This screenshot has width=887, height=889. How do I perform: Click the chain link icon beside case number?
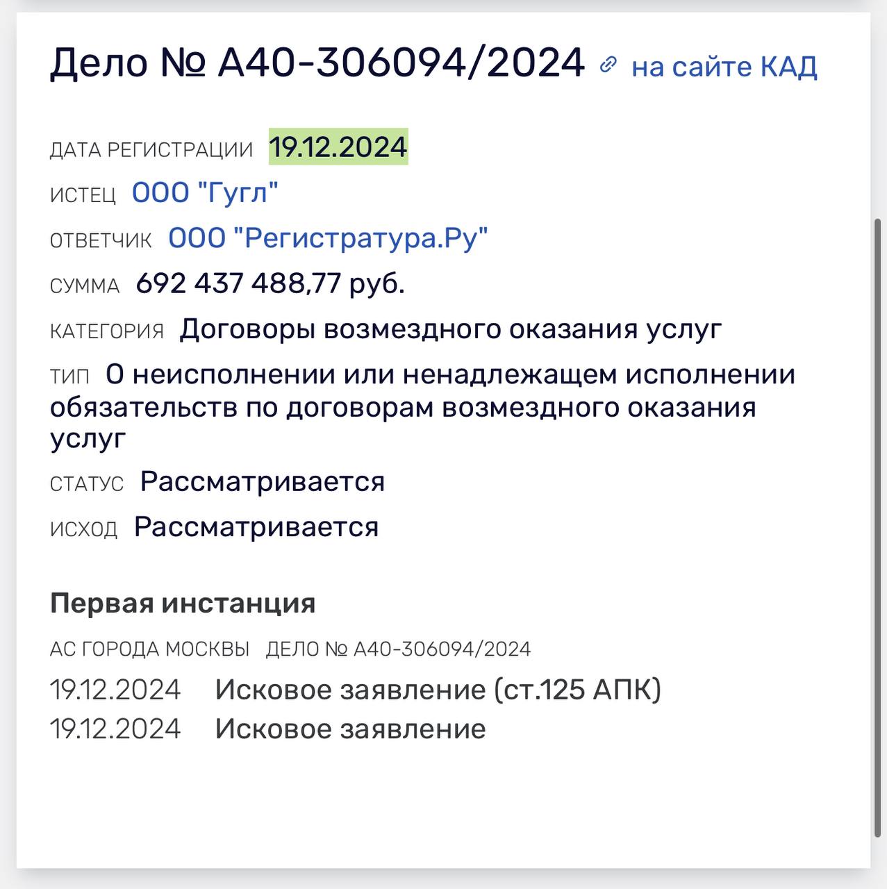tap(608, 65)
